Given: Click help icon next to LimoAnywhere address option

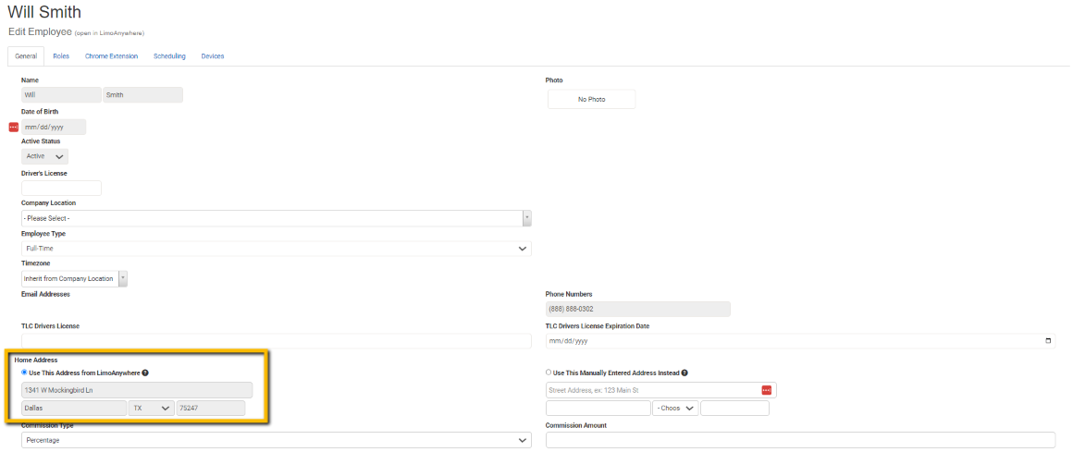Looking at the screenshot, I should 145,373.
